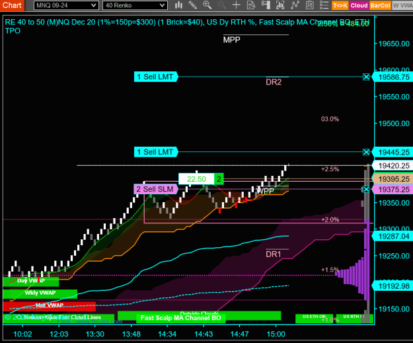Open the drawing tools pencil icon
413x343 pixels.
coord(193,5)
